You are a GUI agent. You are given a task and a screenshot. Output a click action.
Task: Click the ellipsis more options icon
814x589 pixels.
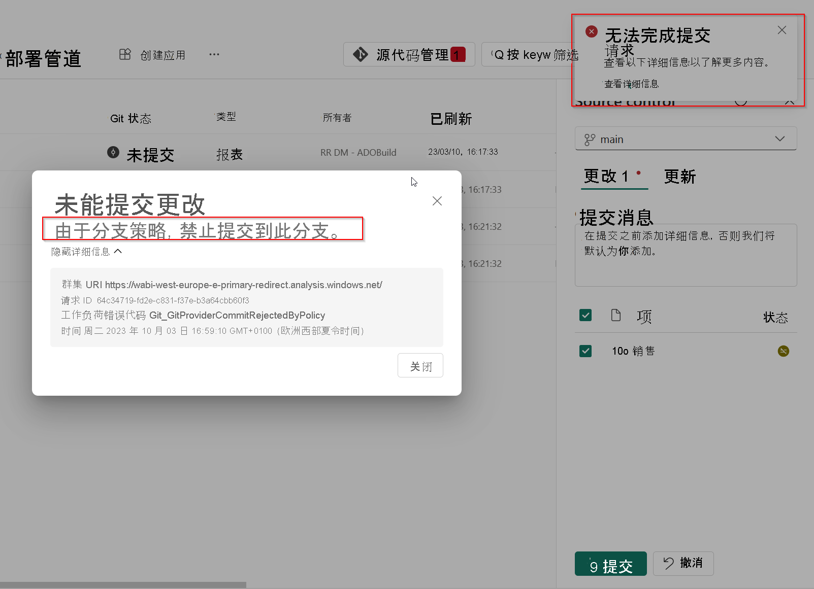[214, 54]
